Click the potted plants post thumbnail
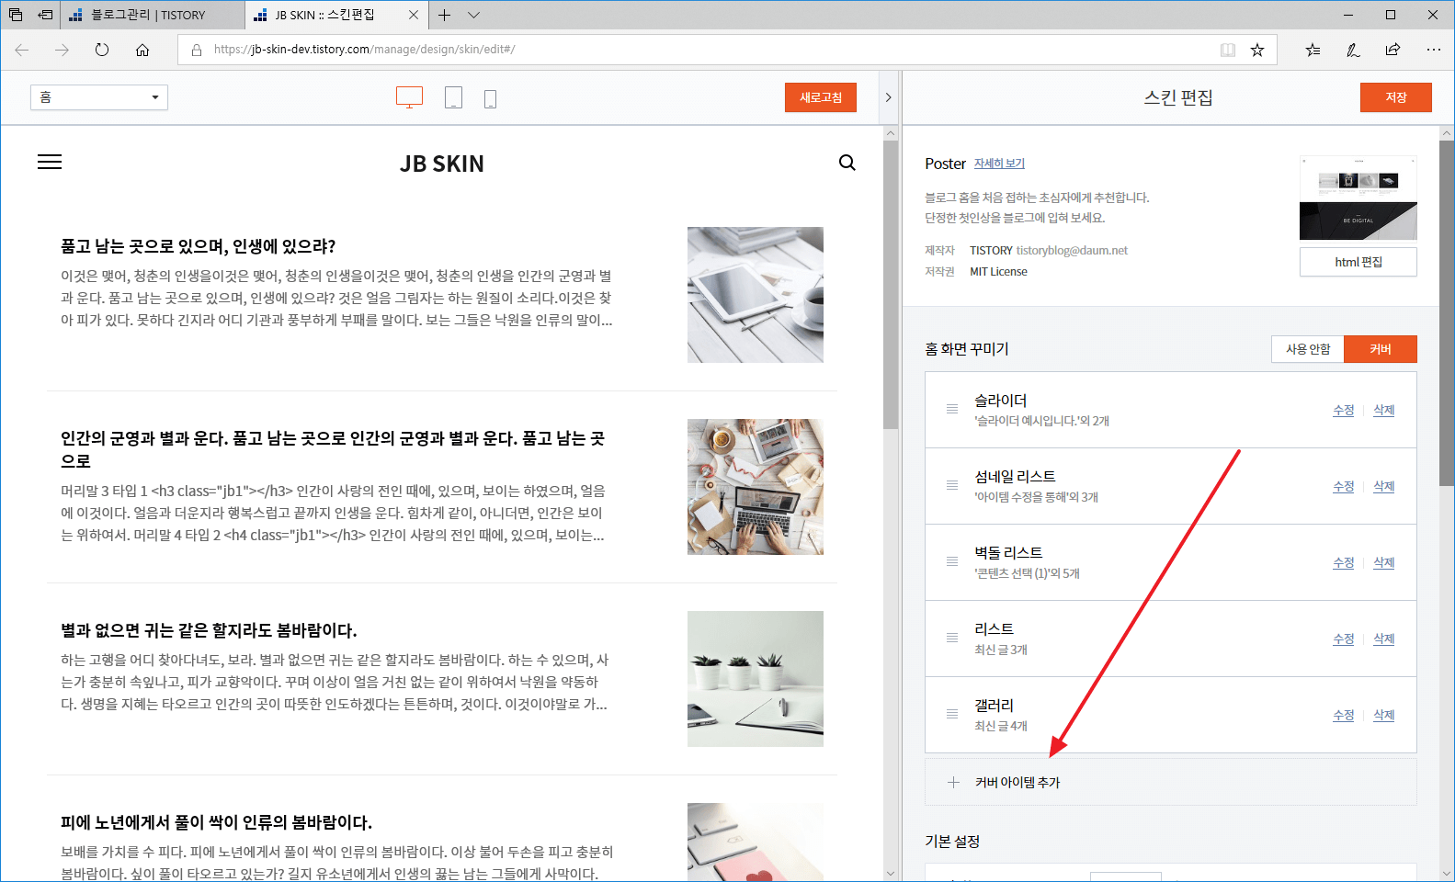1455x882 pixels. (756, 679)
